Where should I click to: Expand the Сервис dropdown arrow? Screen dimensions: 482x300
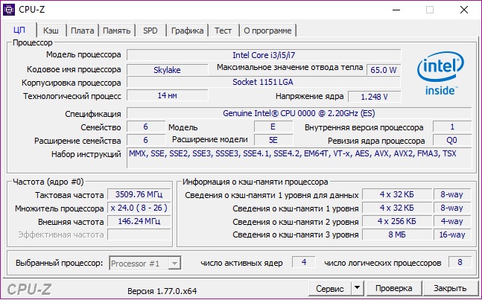357,289
